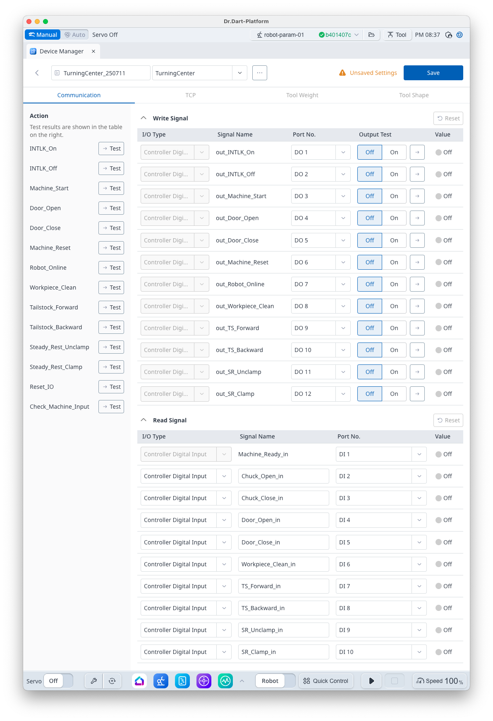Click the send arrow for out_Door_Open
This screenshot has width=493, height=721.
point(417,218)
